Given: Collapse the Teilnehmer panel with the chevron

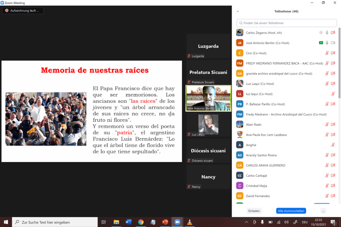Looking at the screenshot, I should pos(238,11).
